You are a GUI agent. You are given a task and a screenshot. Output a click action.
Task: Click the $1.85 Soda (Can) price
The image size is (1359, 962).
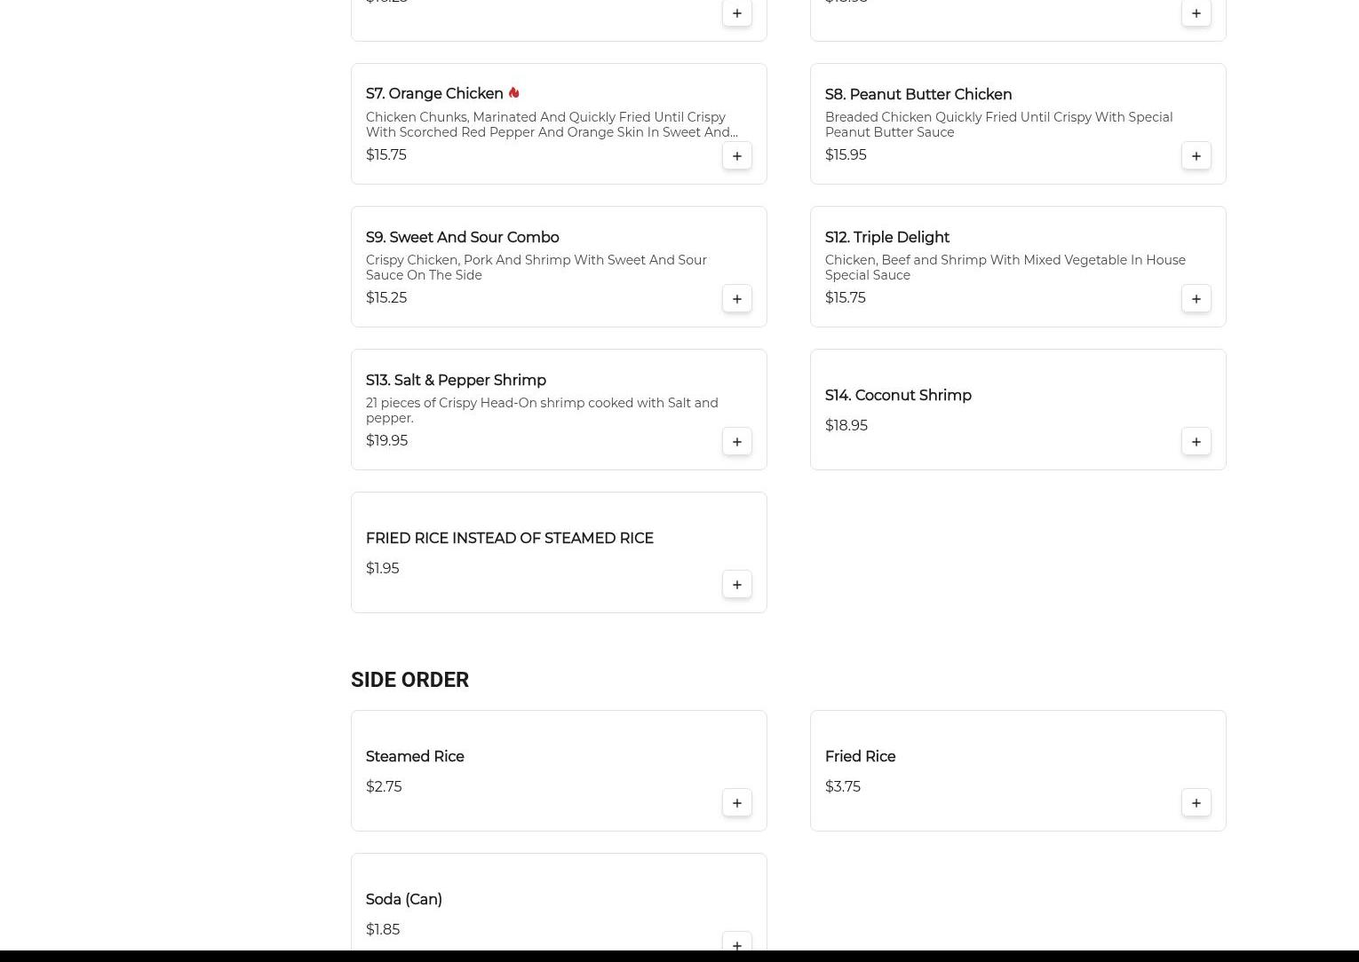[x=383, y=930]
